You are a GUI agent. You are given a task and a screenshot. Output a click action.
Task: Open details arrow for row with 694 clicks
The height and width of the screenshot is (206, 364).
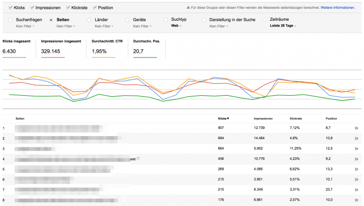pos(356,139)
